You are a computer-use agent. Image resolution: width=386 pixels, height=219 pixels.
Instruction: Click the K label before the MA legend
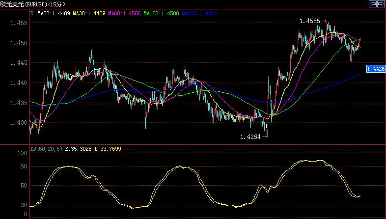(x=32, y=13)
